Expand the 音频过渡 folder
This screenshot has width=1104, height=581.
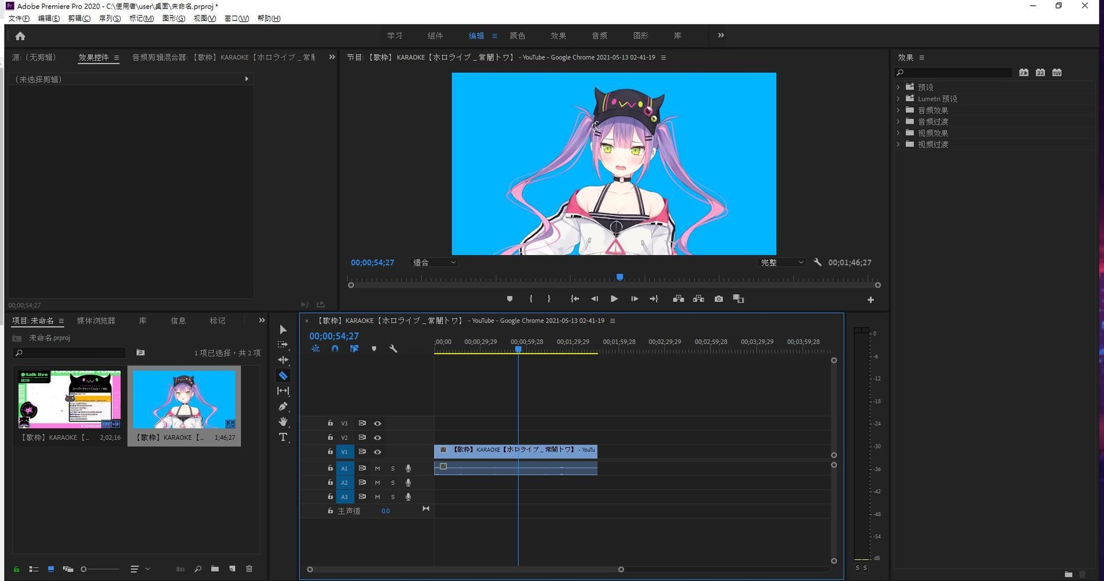tap(898, 122)
